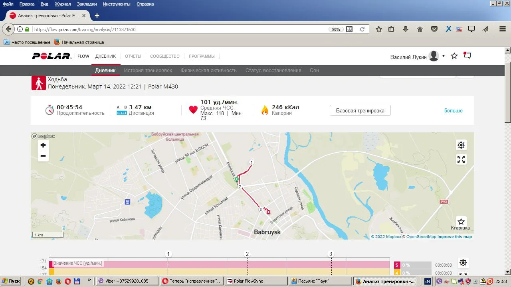Open the Журнал menu
Viewport: 511px width, 287px height.
(x=62, y=4)
